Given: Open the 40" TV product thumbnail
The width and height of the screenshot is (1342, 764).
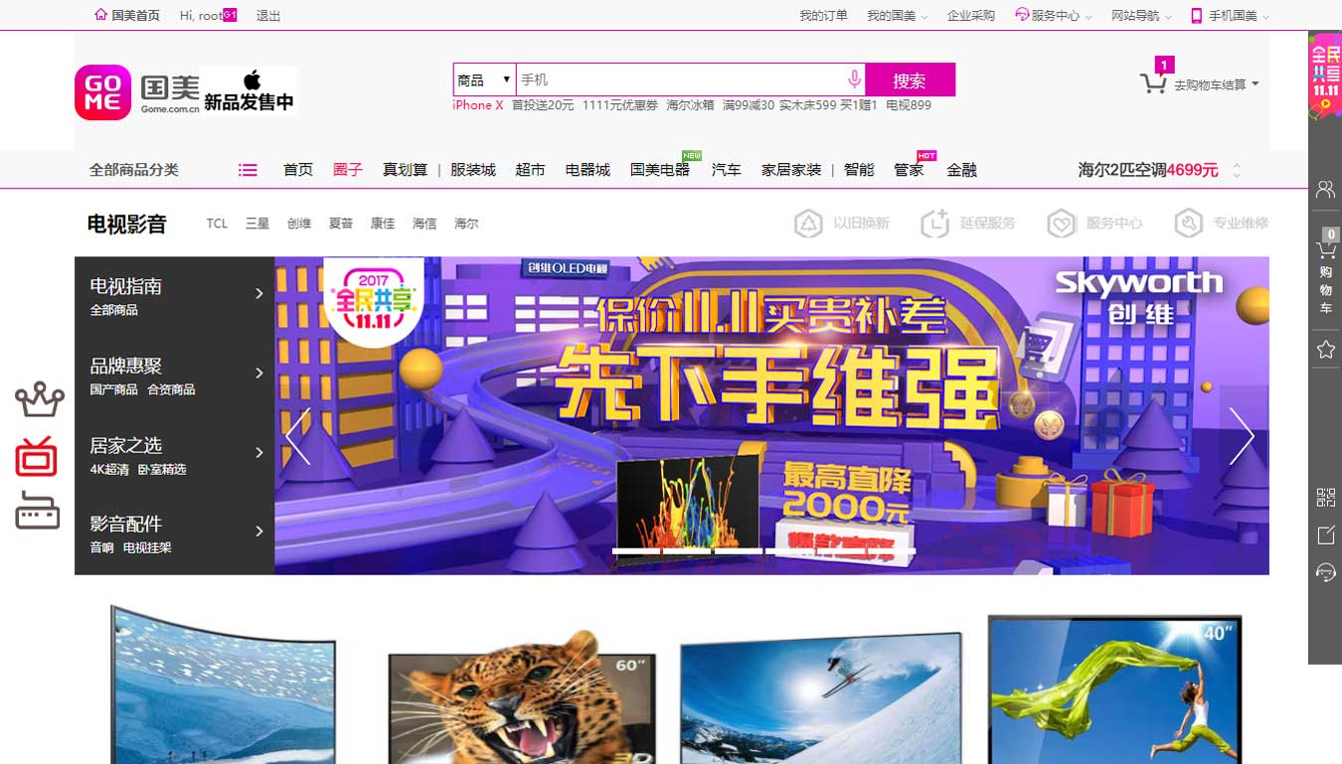Looking at the screenshot, I should click(1115, 689).
